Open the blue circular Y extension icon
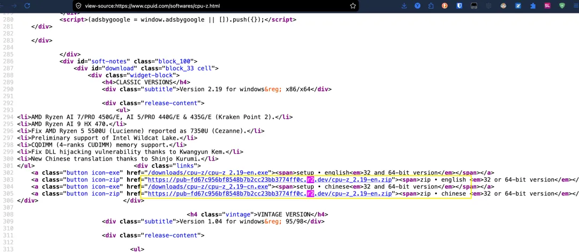The height and width of the screenshot is (252, 579). click(417, 6)
